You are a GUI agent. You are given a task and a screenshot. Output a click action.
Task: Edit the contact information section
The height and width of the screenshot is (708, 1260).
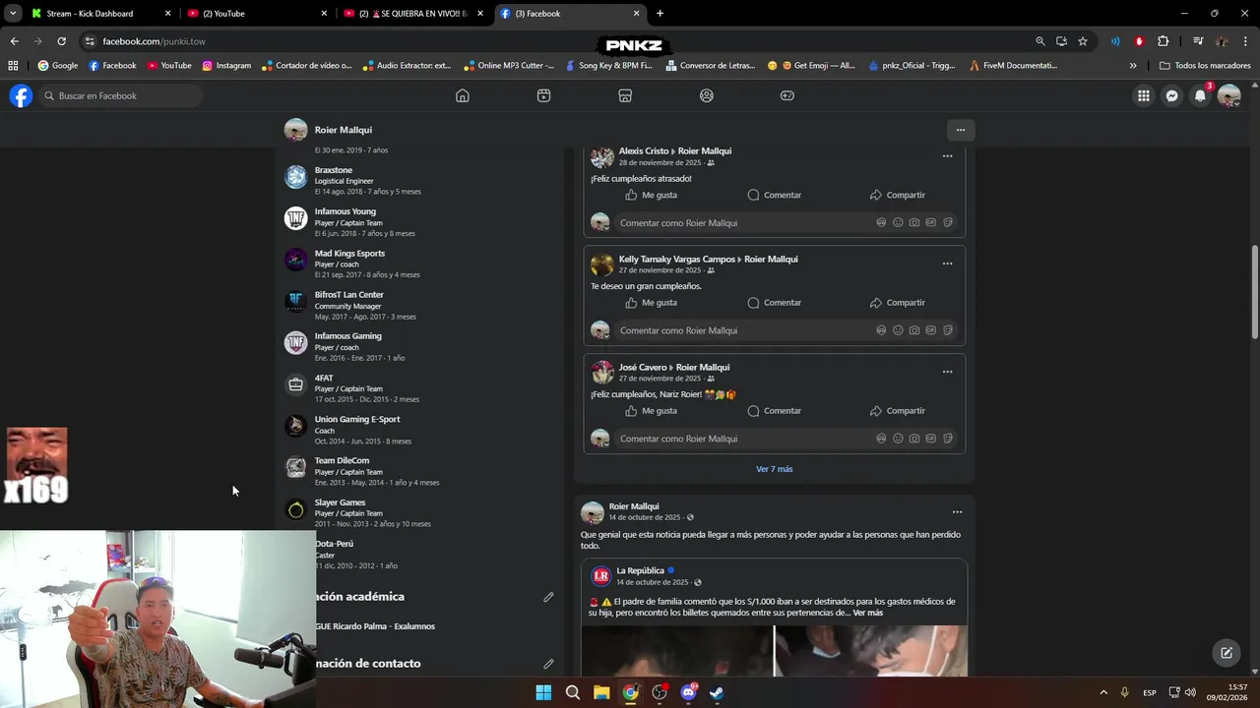[x=548, y=664]
